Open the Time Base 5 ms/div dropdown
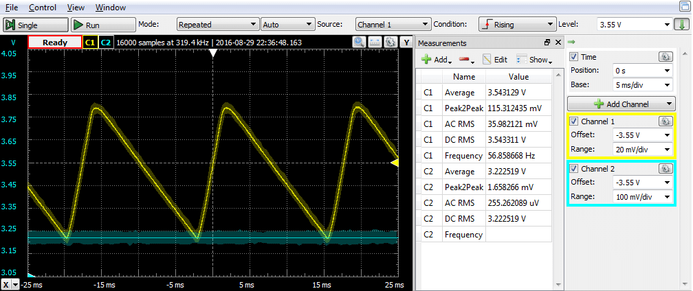Image resolution: width=693 pixels, height=291 pixels. point(643,84)
